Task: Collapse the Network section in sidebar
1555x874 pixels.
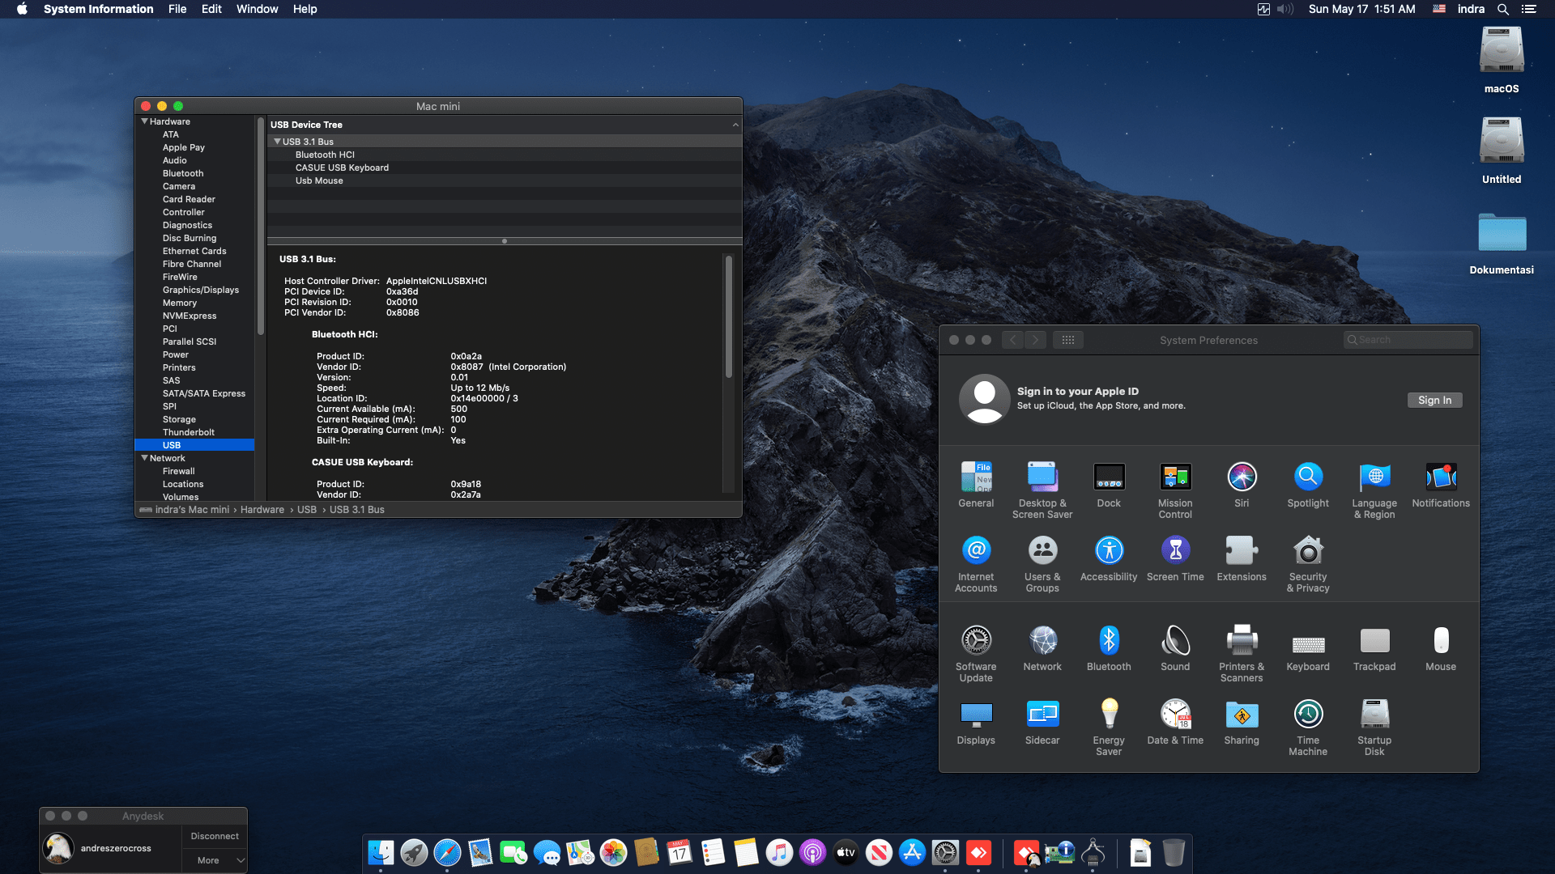Action: 144,458
